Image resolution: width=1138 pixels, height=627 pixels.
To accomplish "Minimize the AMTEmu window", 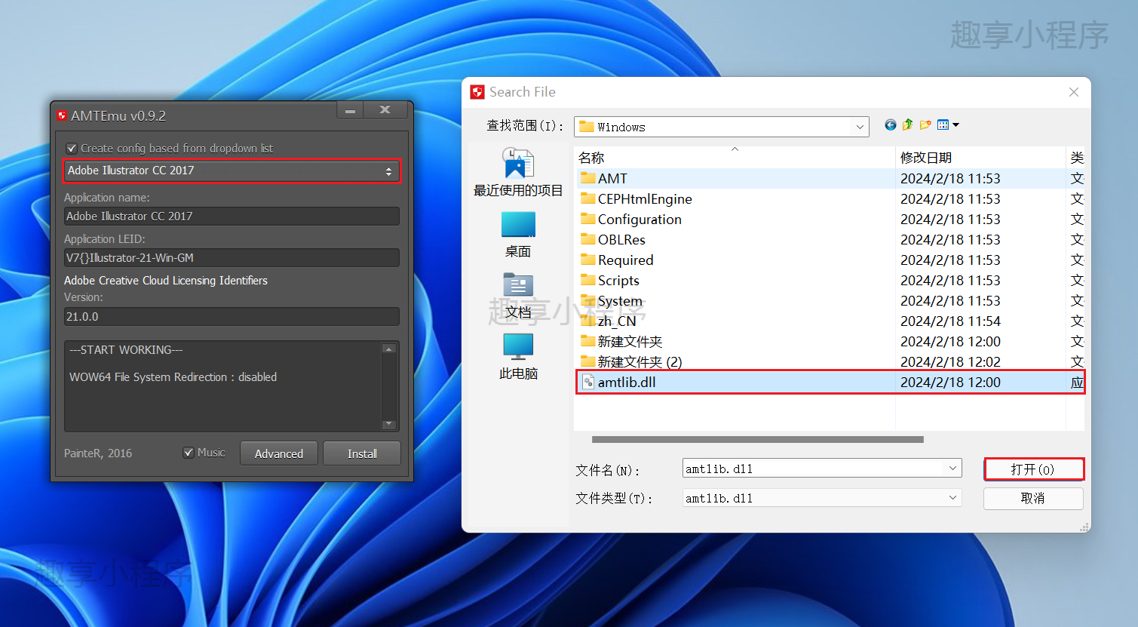I will (x=350, y=111).
